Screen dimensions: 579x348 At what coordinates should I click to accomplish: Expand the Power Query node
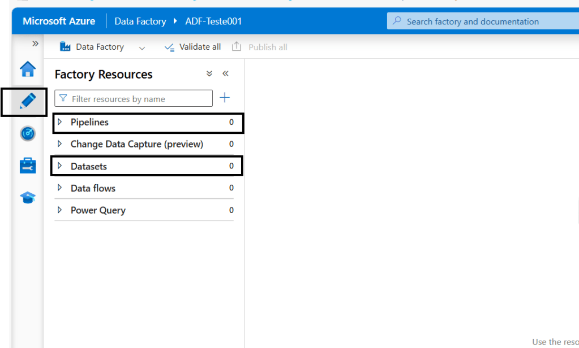tap(60, 210)
